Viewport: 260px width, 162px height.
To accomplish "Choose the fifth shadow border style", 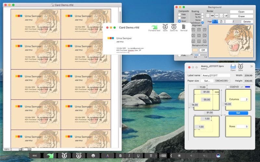I will click(226, 16).
